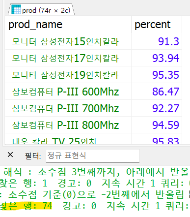Select cell 삼보컴퓨터 P-III 800Mhz
This screenshot has height=217, width=190.
(x=68, y=125)
